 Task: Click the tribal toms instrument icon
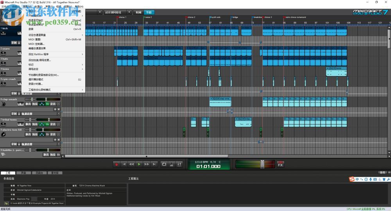click(x=3, y=124)
